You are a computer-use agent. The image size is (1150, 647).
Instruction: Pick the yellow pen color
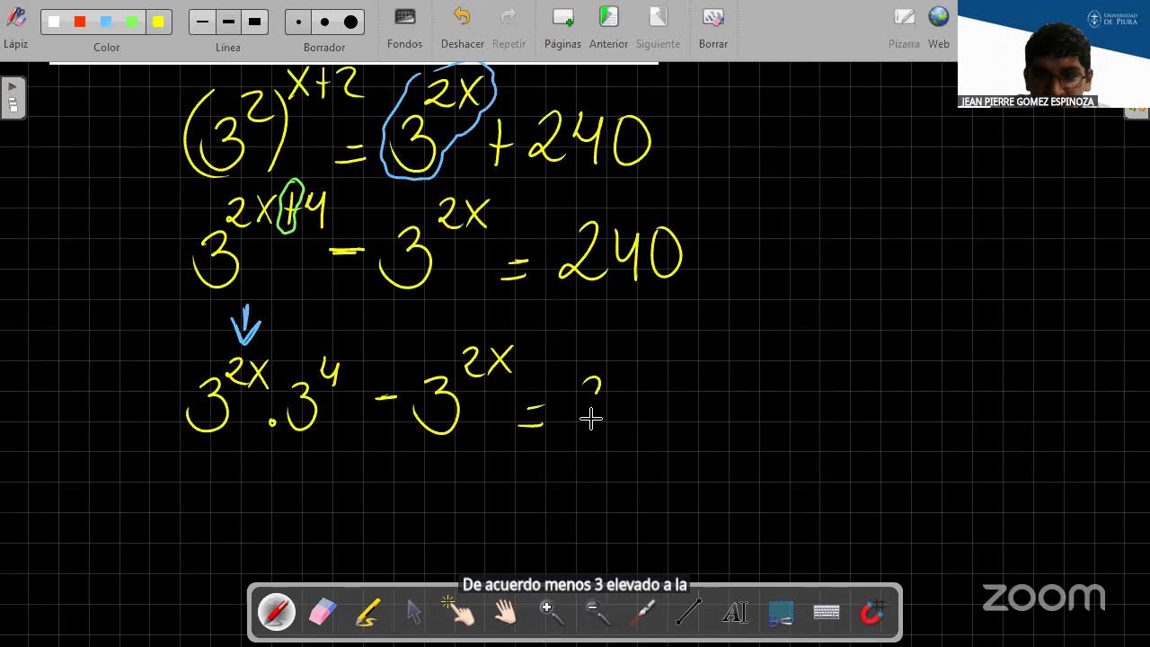click(x=158, y=22)
